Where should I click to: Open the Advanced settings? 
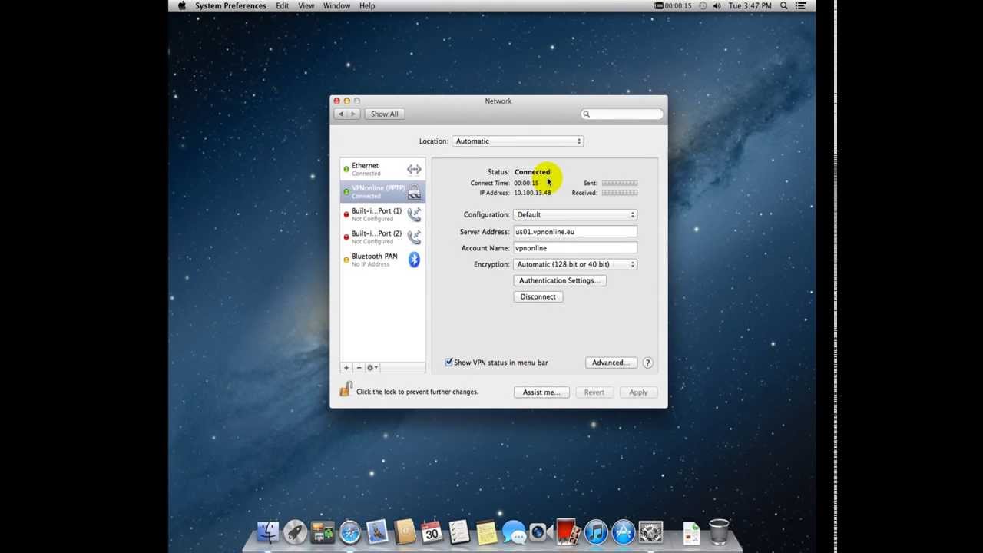tap(611, 363)
